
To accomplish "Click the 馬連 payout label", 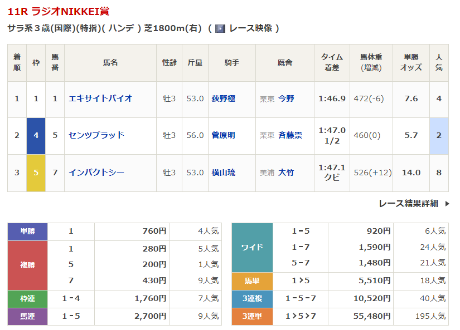I will 27,317.
